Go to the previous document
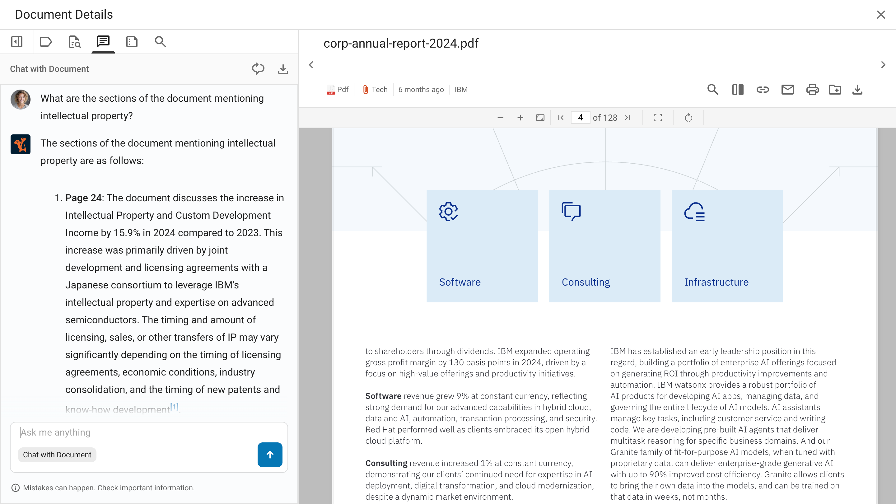The width and height of the screenshot is (896, 504). tap(311, 65)
